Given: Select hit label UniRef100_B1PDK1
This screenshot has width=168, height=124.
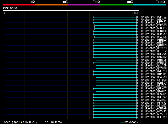Looking at the screenshot, I should (154, 74).
